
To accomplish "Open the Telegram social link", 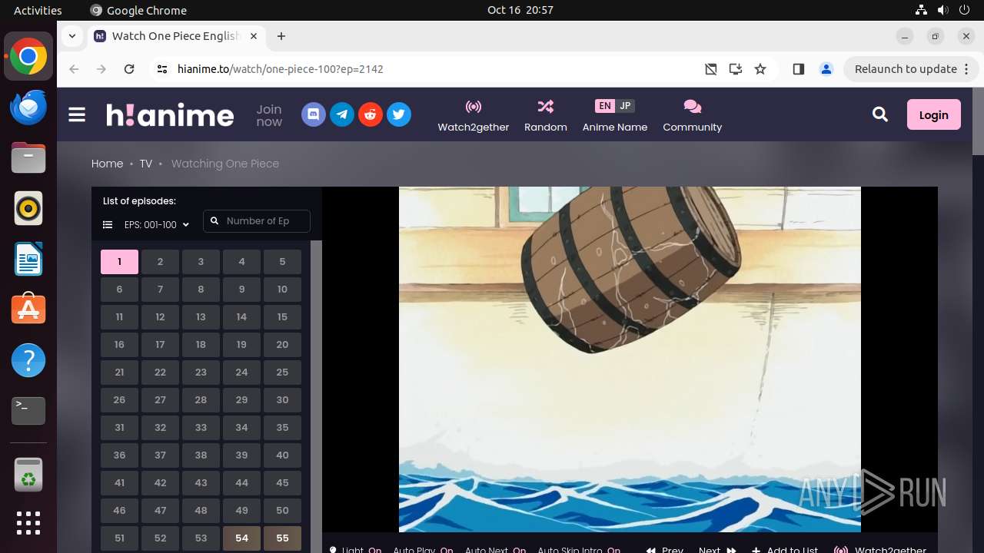I will [x=342, y=115].
